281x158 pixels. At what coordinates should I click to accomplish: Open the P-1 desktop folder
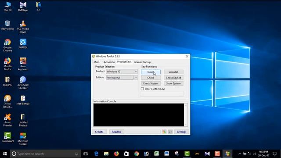point(38,7)
